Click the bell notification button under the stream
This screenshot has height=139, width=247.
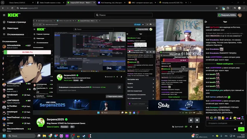pos(191,120)
